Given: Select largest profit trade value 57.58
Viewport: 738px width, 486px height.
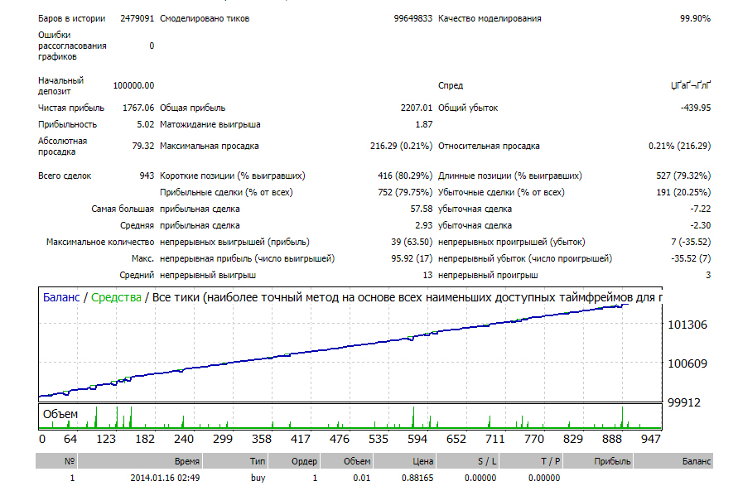Looking at the screenshot, I should point(422,209).
